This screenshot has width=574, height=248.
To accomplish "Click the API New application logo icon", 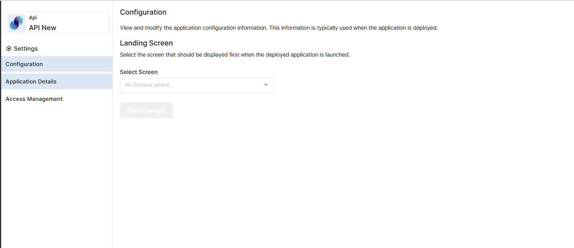I will click(x=17, y=23).
